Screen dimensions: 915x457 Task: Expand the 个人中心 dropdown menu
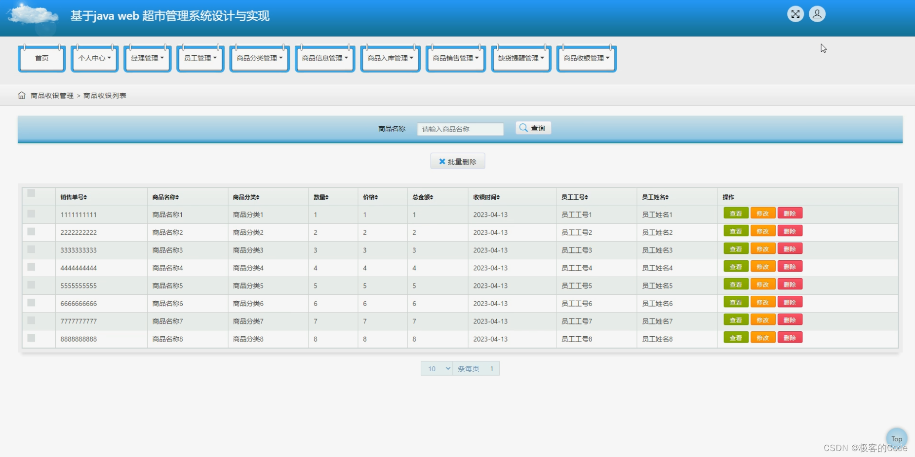(94, 58)
